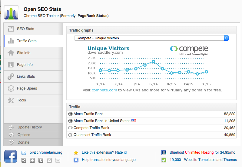Open the SEO Stats tab

33,29
